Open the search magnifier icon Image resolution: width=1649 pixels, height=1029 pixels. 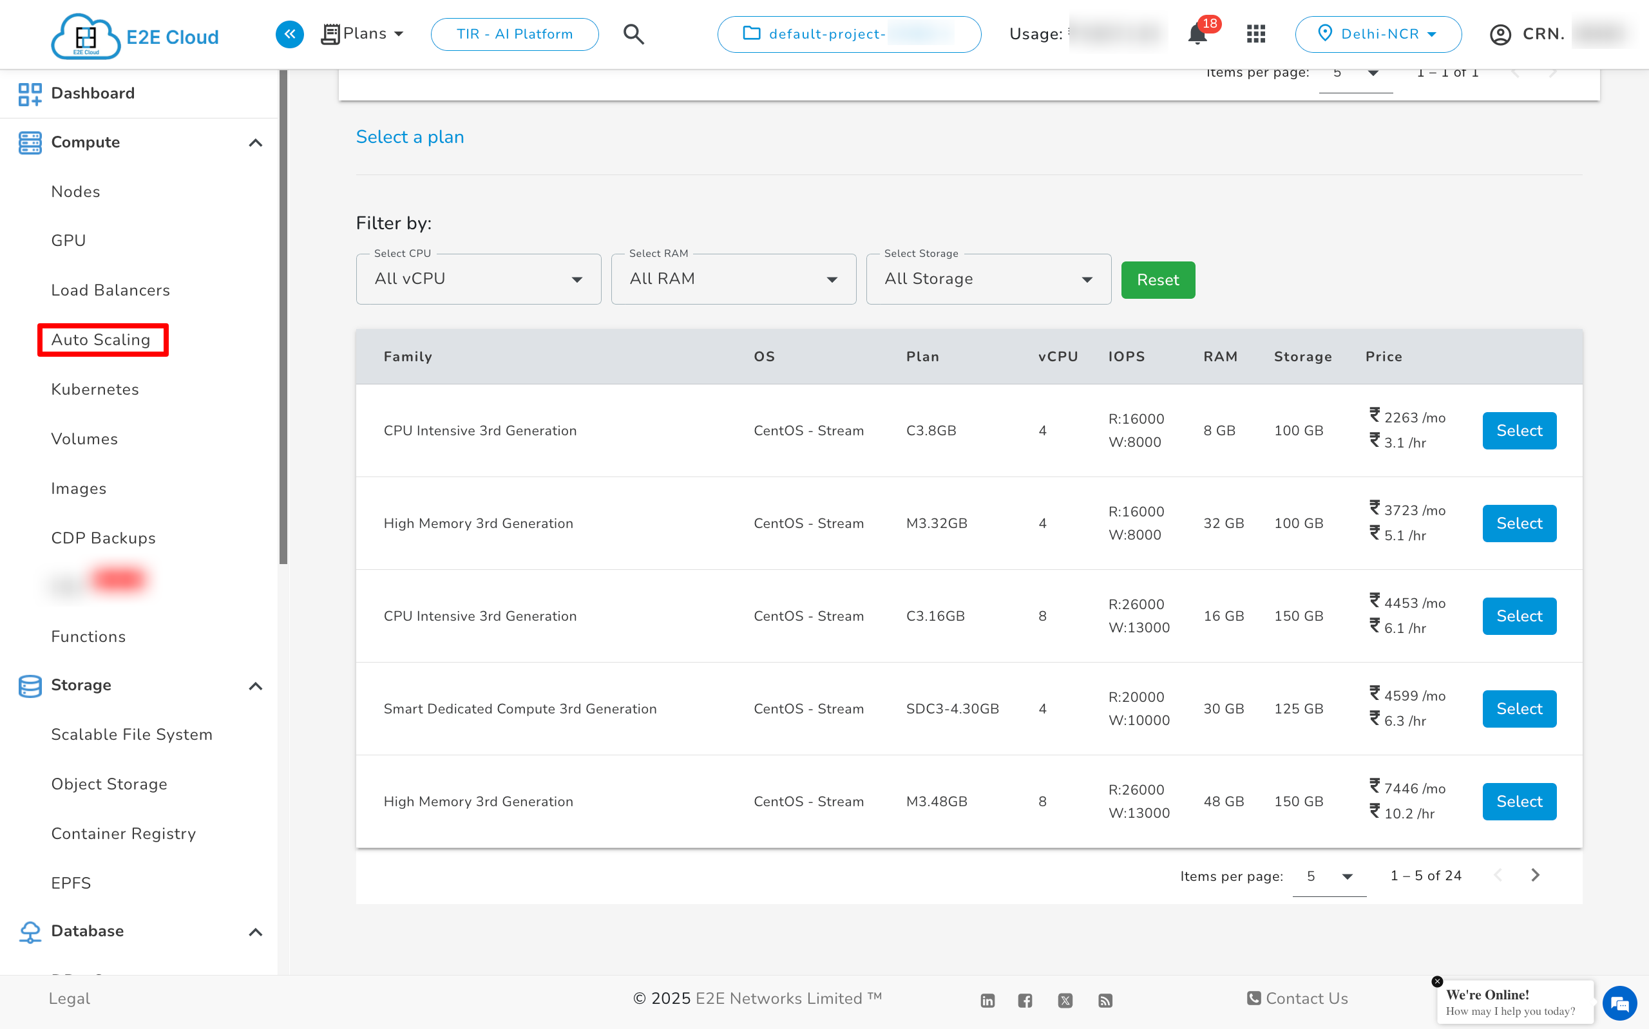coord(634,34)
